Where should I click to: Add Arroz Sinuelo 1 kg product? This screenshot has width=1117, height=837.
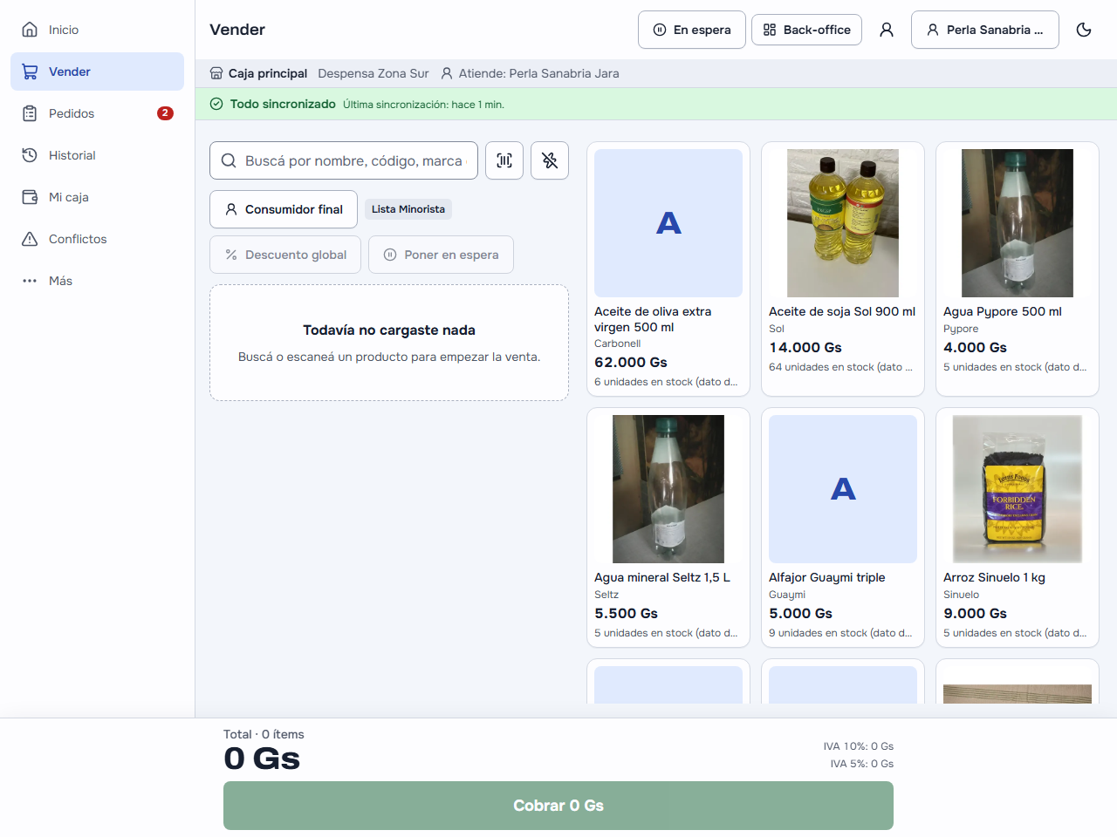pyautogui.click(x=1018, y=528)
